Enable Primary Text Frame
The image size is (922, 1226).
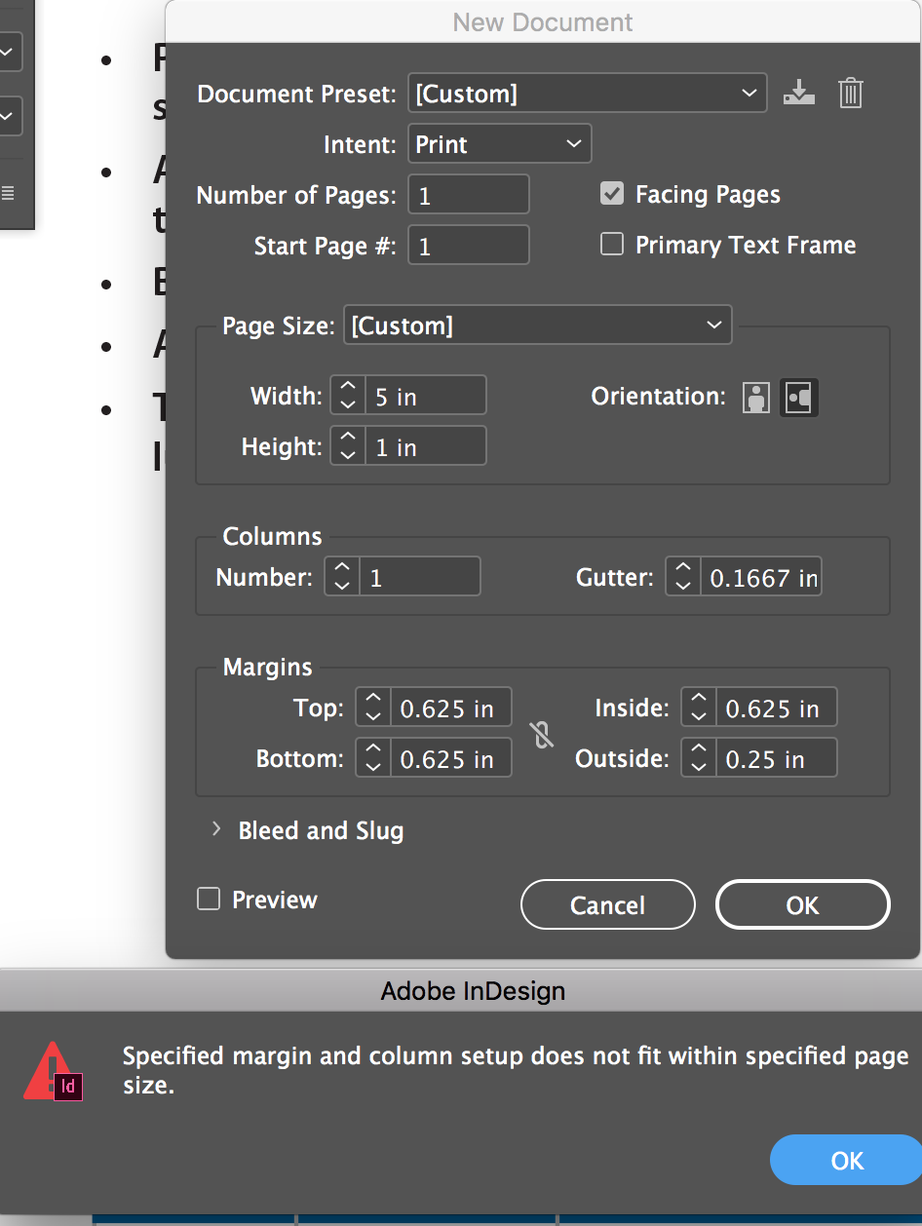click(611, 244)
